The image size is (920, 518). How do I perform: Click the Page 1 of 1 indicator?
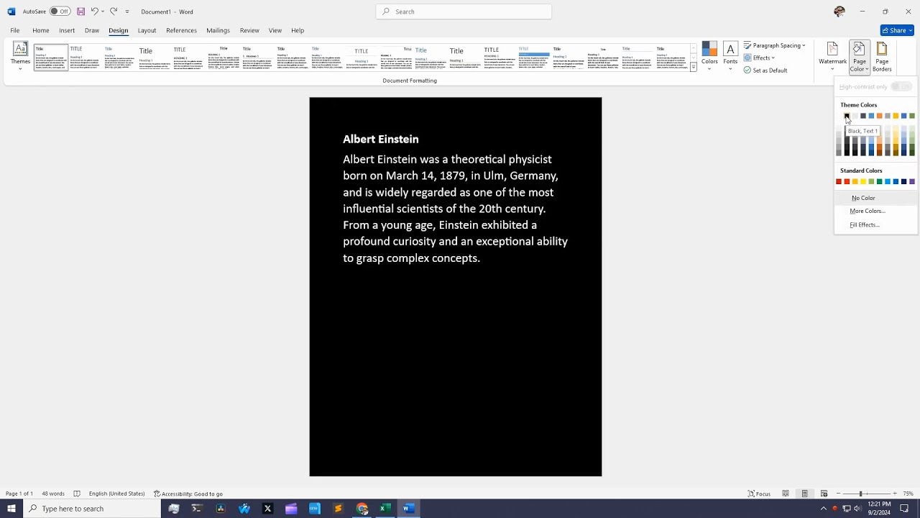pos(19,494)
